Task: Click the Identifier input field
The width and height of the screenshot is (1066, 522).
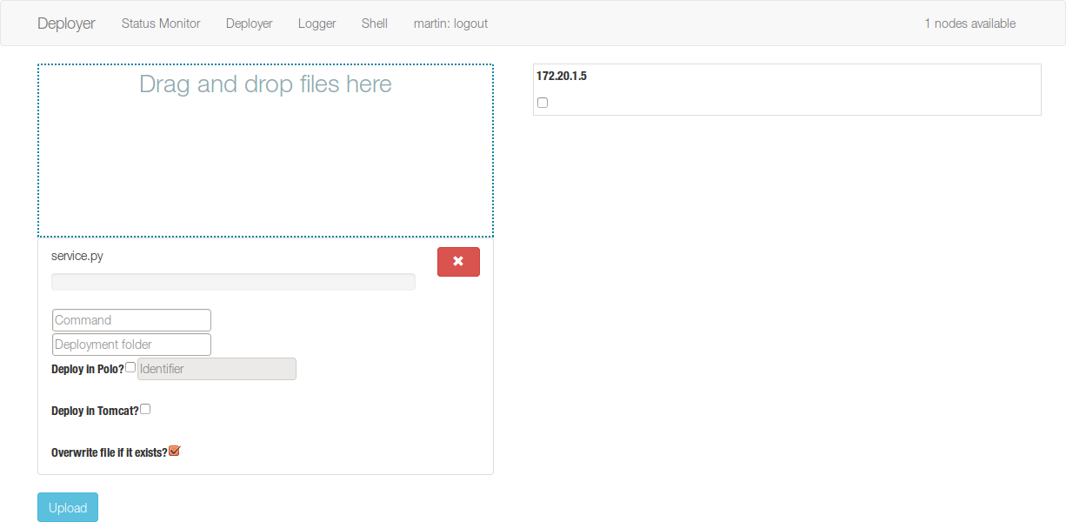Action: (x=217, y=369)
